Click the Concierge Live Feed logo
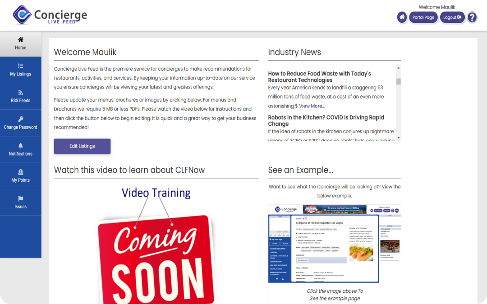 tap(50, 15)
